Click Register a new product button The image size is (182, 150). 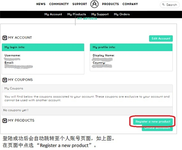tap(153, 122)
